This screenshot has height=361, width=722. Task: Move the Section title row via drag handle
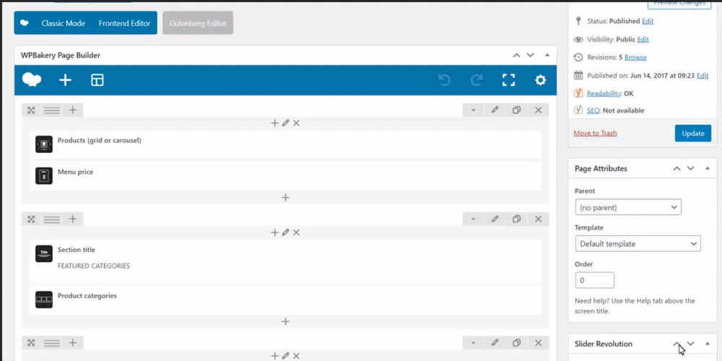click(31, 219)
